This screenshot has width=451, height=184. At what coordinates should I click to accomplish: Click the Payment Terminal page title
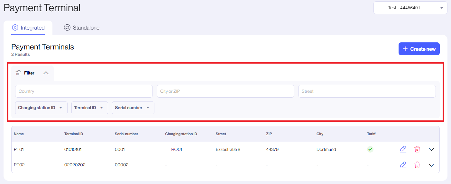42,8
